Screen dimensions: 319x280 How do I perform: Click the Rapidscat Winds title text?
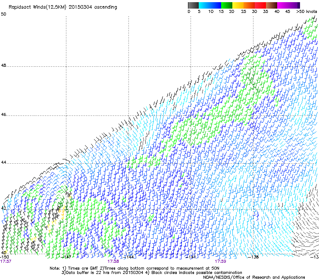63,7
